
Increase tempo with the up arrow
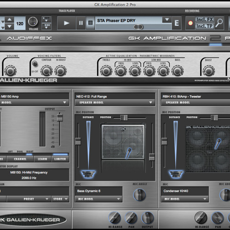point(10,19)
